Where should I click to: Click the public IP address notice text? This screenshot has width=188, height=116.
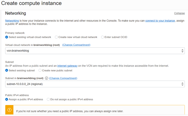(70, 111)
